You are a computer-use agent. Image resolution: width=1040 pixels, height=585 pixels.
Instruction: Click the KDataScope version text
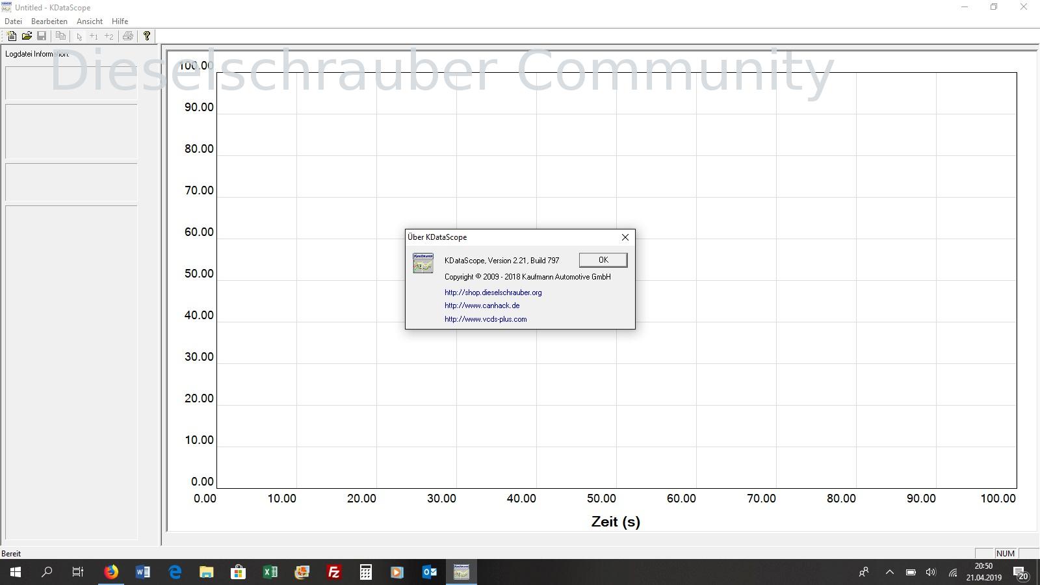(x=502, y=261)
